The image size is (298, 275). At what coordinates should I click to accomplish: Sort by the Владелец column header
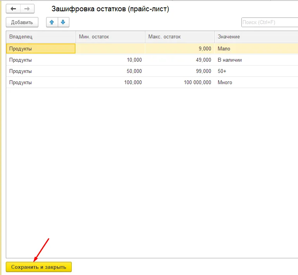[x=41, y=37]
